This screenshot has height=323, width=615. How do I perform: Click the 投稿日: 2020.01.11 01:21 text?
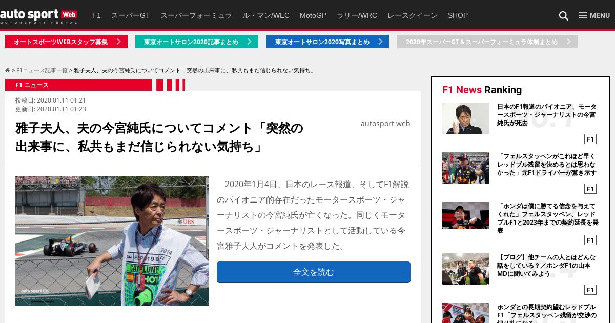(51, 100)
